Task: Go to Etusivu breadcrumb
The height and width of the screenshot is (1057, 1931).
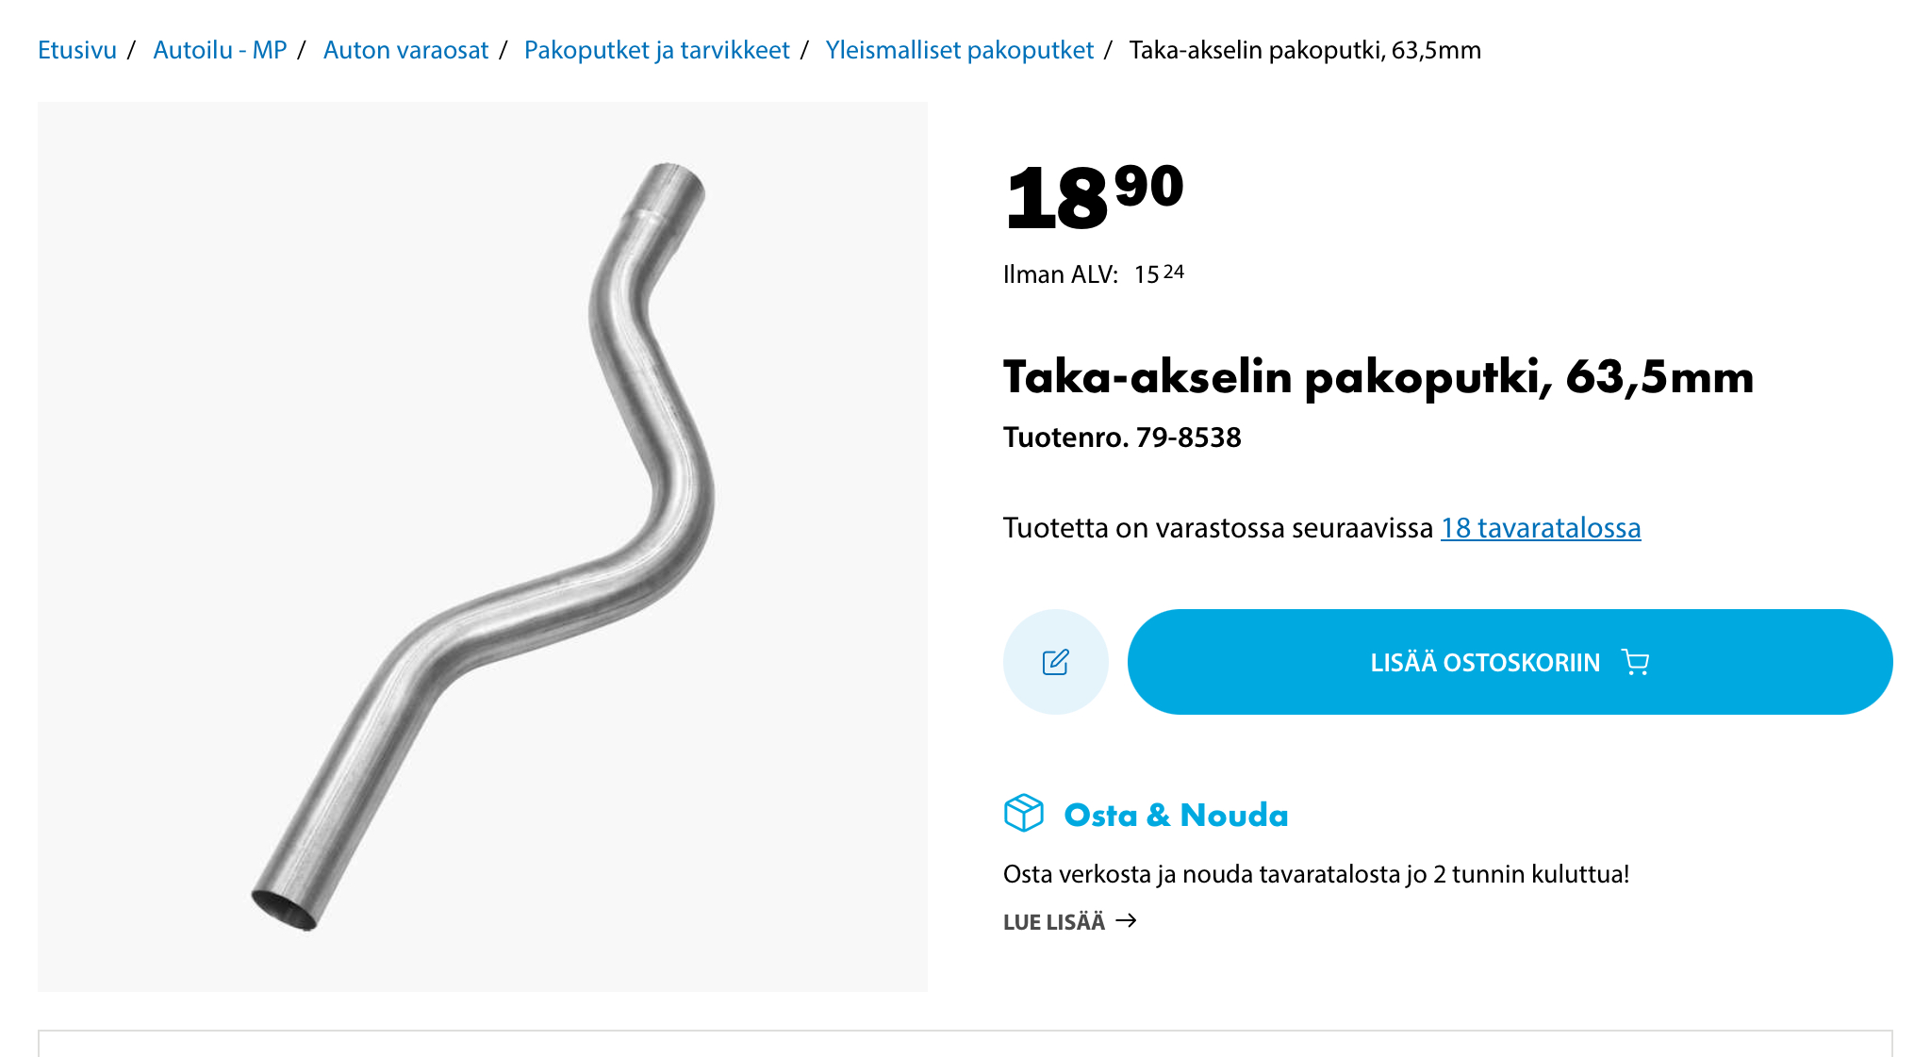Action: (77, 50)
